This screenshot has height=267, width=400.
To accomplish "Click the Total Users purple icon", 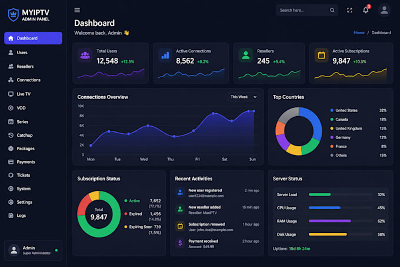I will tap(85, 55).
